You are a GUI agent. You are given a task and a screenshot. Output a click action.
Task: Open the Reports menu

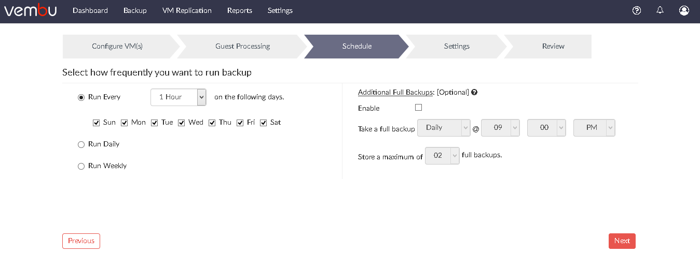240,10
